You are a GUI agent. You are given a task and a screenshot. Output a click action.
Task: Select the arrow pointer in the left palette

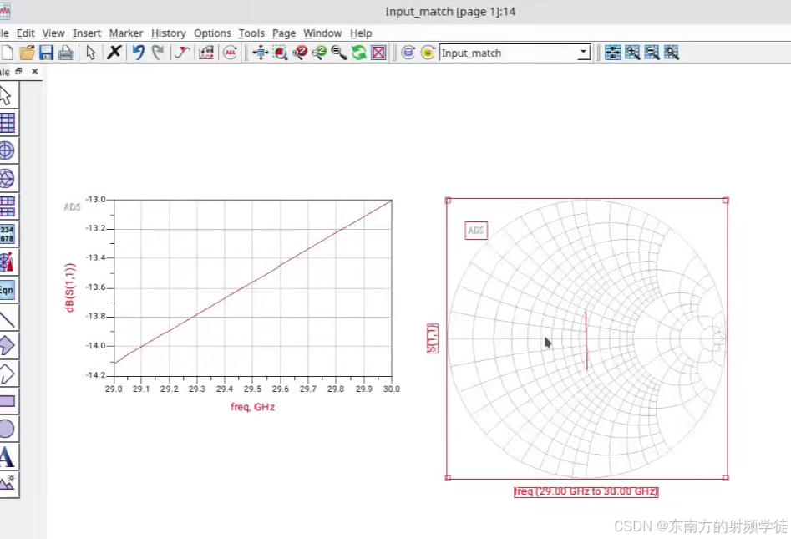pyautogui.click(x=8, y=95)
